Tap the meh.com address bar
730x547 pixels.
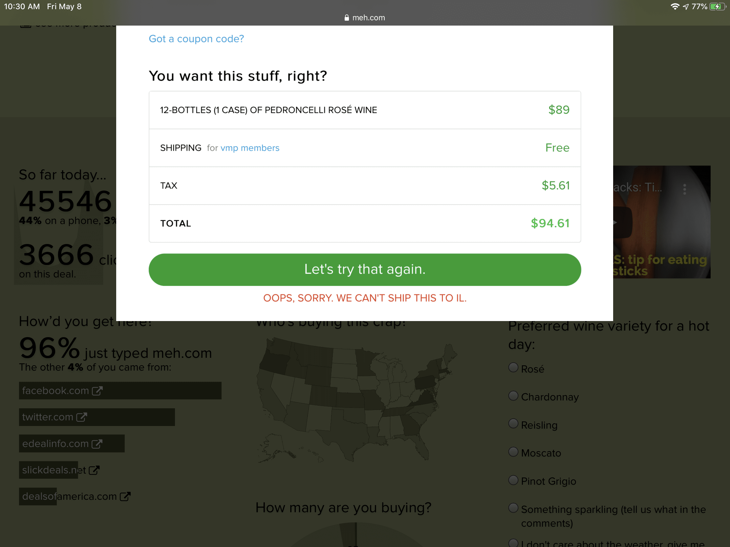pyautogui.click(x=365, y=18)
